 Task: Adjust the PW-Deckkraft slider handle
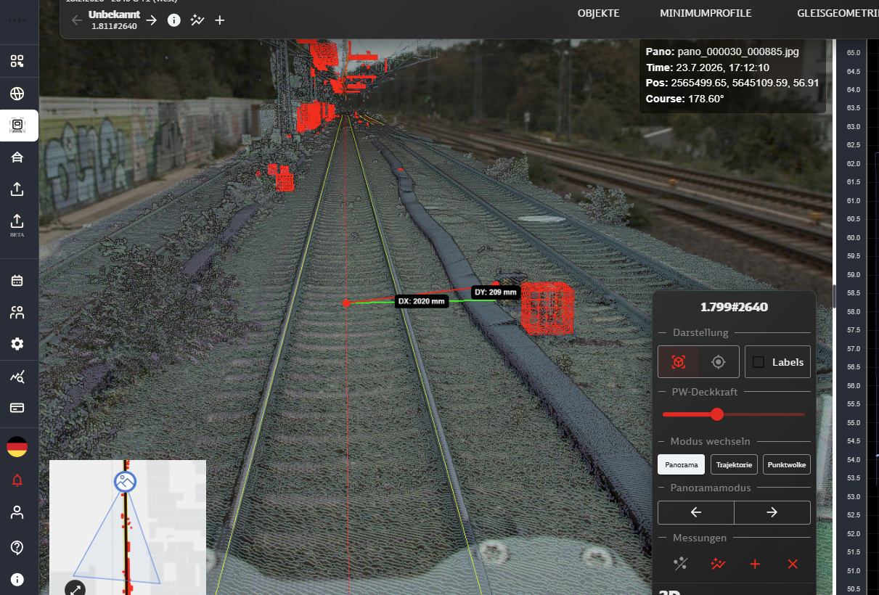tap(717, 414)
